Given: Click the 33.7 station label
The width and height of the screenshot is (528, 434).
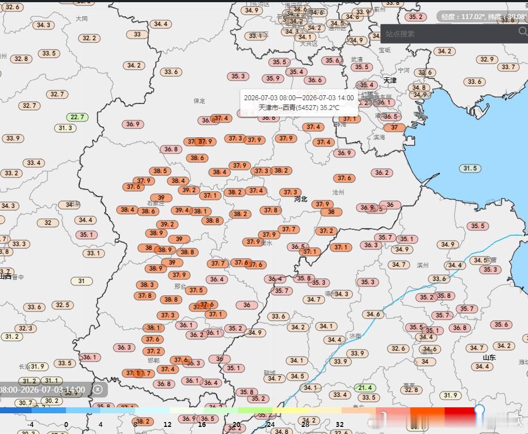Looking at the screenshot, I should (x=508, y=67).
